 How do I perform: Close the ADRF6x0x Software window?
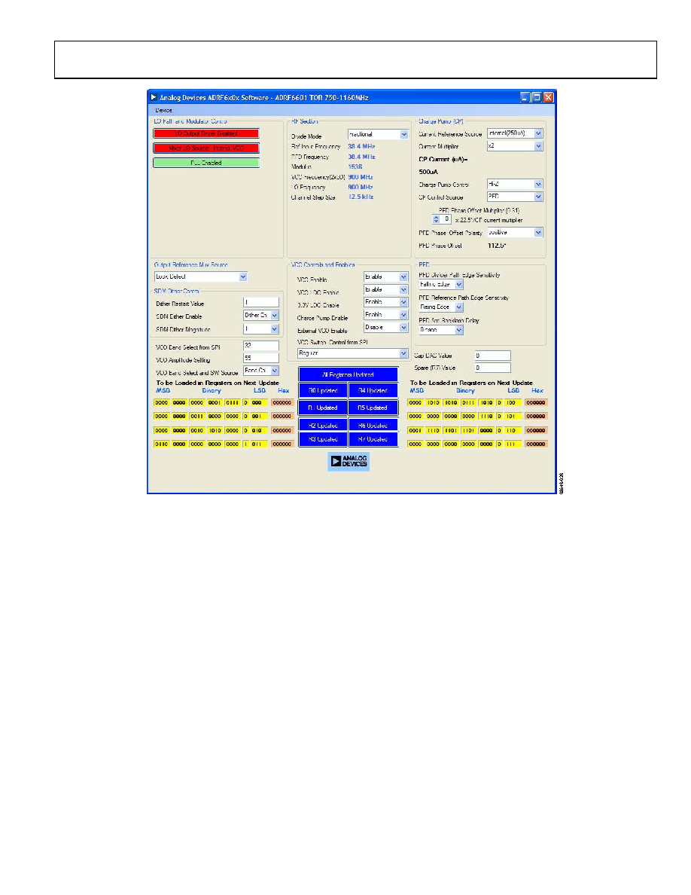pyautogui.click(x=549, y=98)
